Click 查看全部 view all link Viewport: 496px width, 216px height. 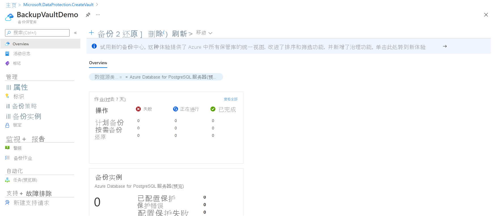click(x=231, y=99)
